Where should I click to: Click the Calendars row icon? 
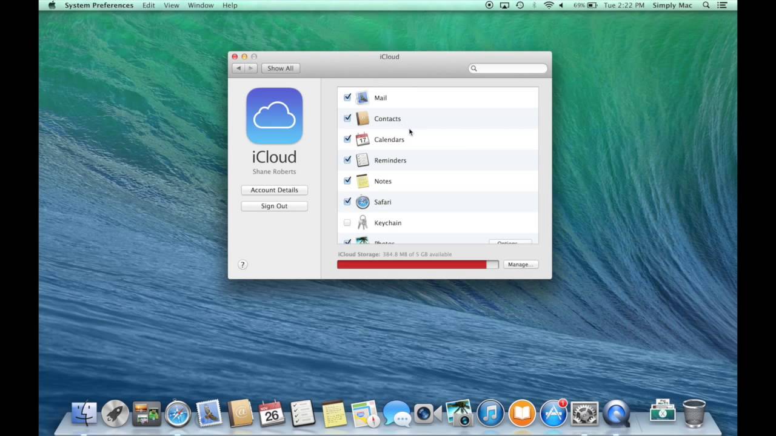(363, 139)
